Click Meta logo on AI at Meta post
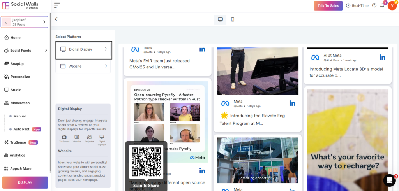The height and width of the screenshot is (191, 399). pos(315,58)
